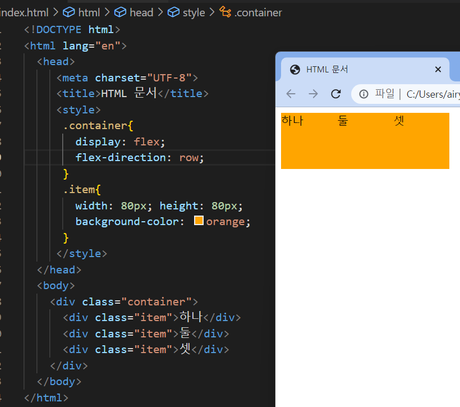
Task: Reload the browser page
Action: point(336,94)
